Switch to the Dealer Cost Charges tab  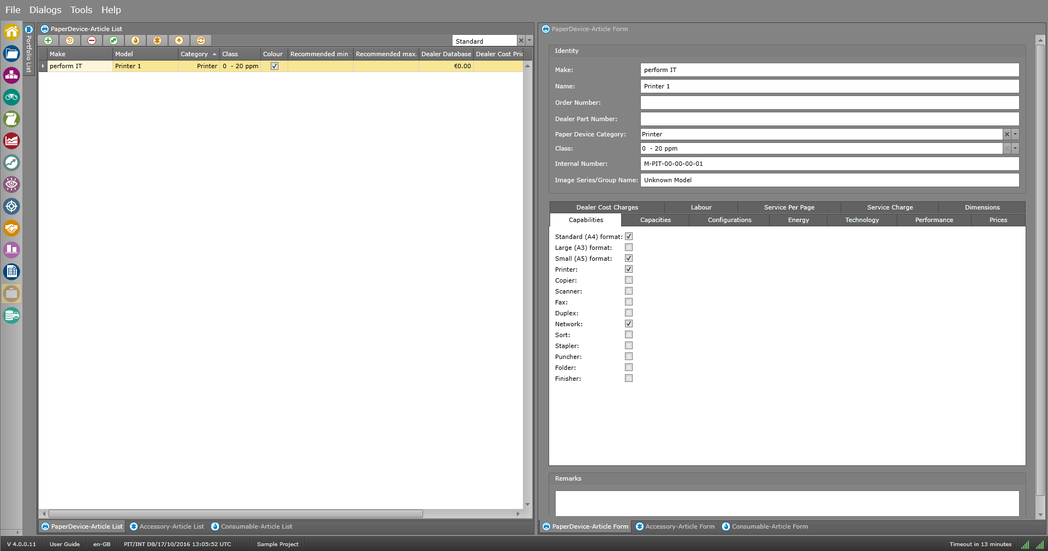click(607, 207)
